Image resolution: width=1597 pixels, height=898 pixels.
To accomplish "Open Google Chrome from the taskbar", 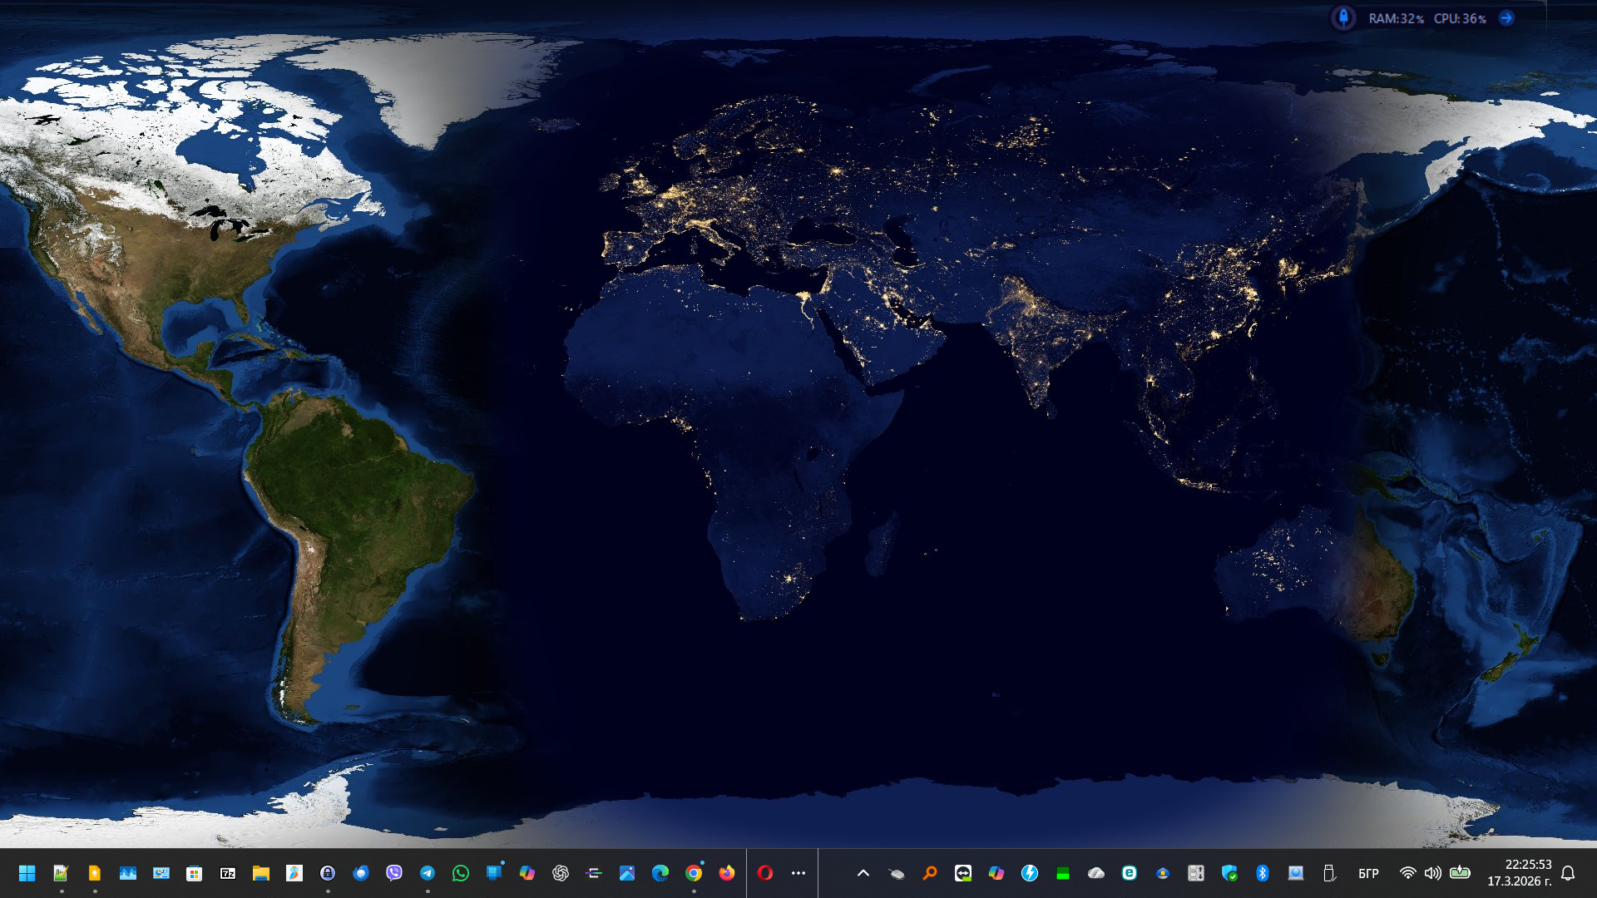I will click(694, 873).
